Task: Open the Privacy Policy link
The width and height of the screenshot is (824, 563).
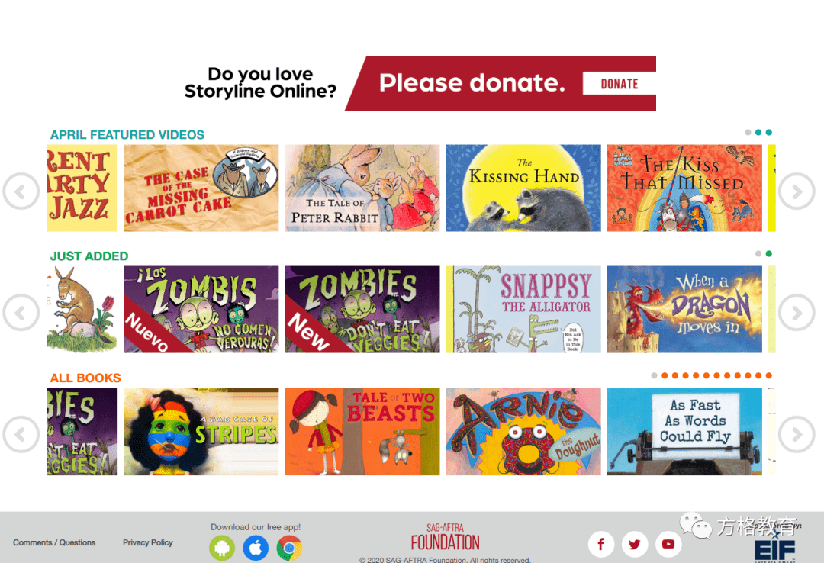Action: click(148, 542)
